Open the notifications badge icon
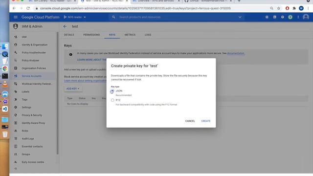This screenshot has height=176, width=313. click(x=290, y=17)
